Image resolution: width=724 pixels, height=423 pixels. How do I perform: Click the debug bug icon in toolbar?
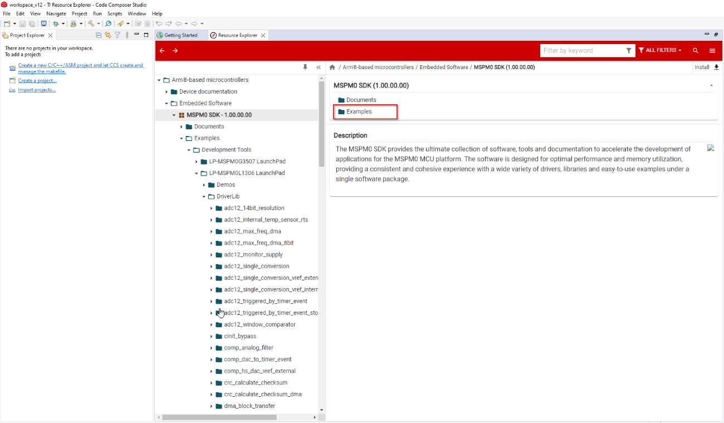click(56, 24)
